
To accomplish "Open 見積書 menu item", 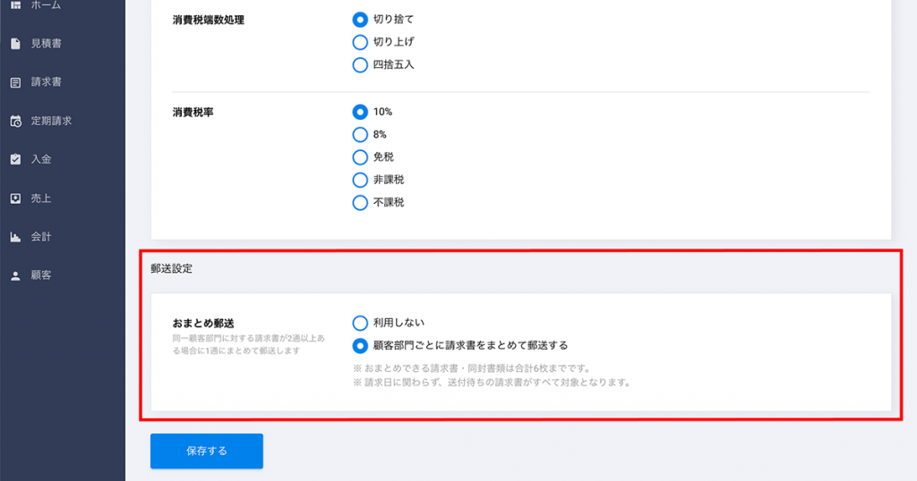I will 47,44.
